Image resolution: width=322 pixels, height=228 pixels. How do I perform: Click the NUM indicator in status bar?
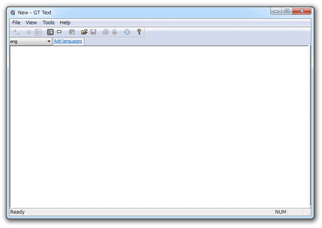(x=281, y=212)
